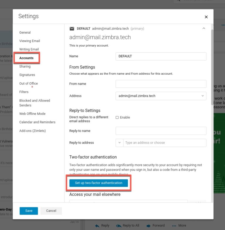This screenshot has width=225, height=230.
Task: Open Web Offline Mode settings
Action: coord(32,114)
